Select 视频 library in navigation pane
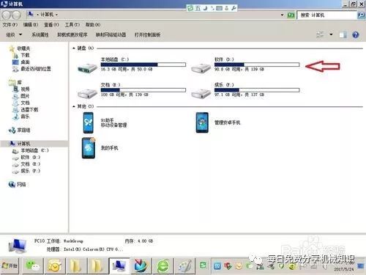This screenshot has height=275, width=366. point(21,89)
